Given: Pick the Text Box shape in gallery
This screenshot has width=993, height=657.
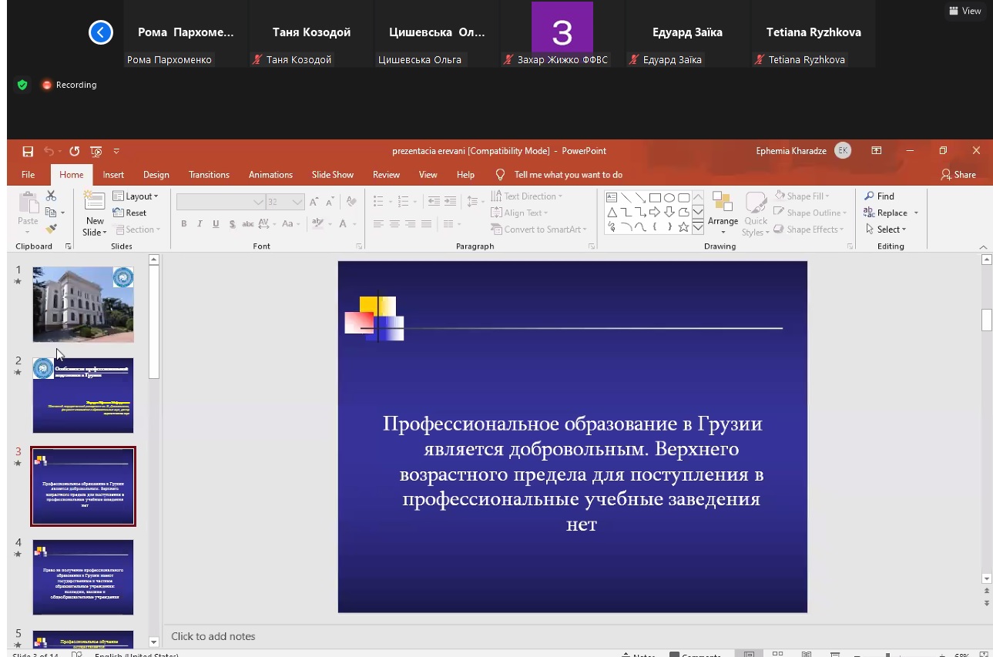Looking at the screenshot, I should [x=612, y=197].
